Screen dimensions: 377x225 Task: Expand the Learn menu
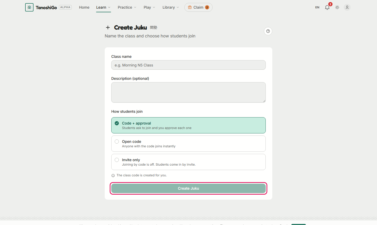(x=103, y=7)
